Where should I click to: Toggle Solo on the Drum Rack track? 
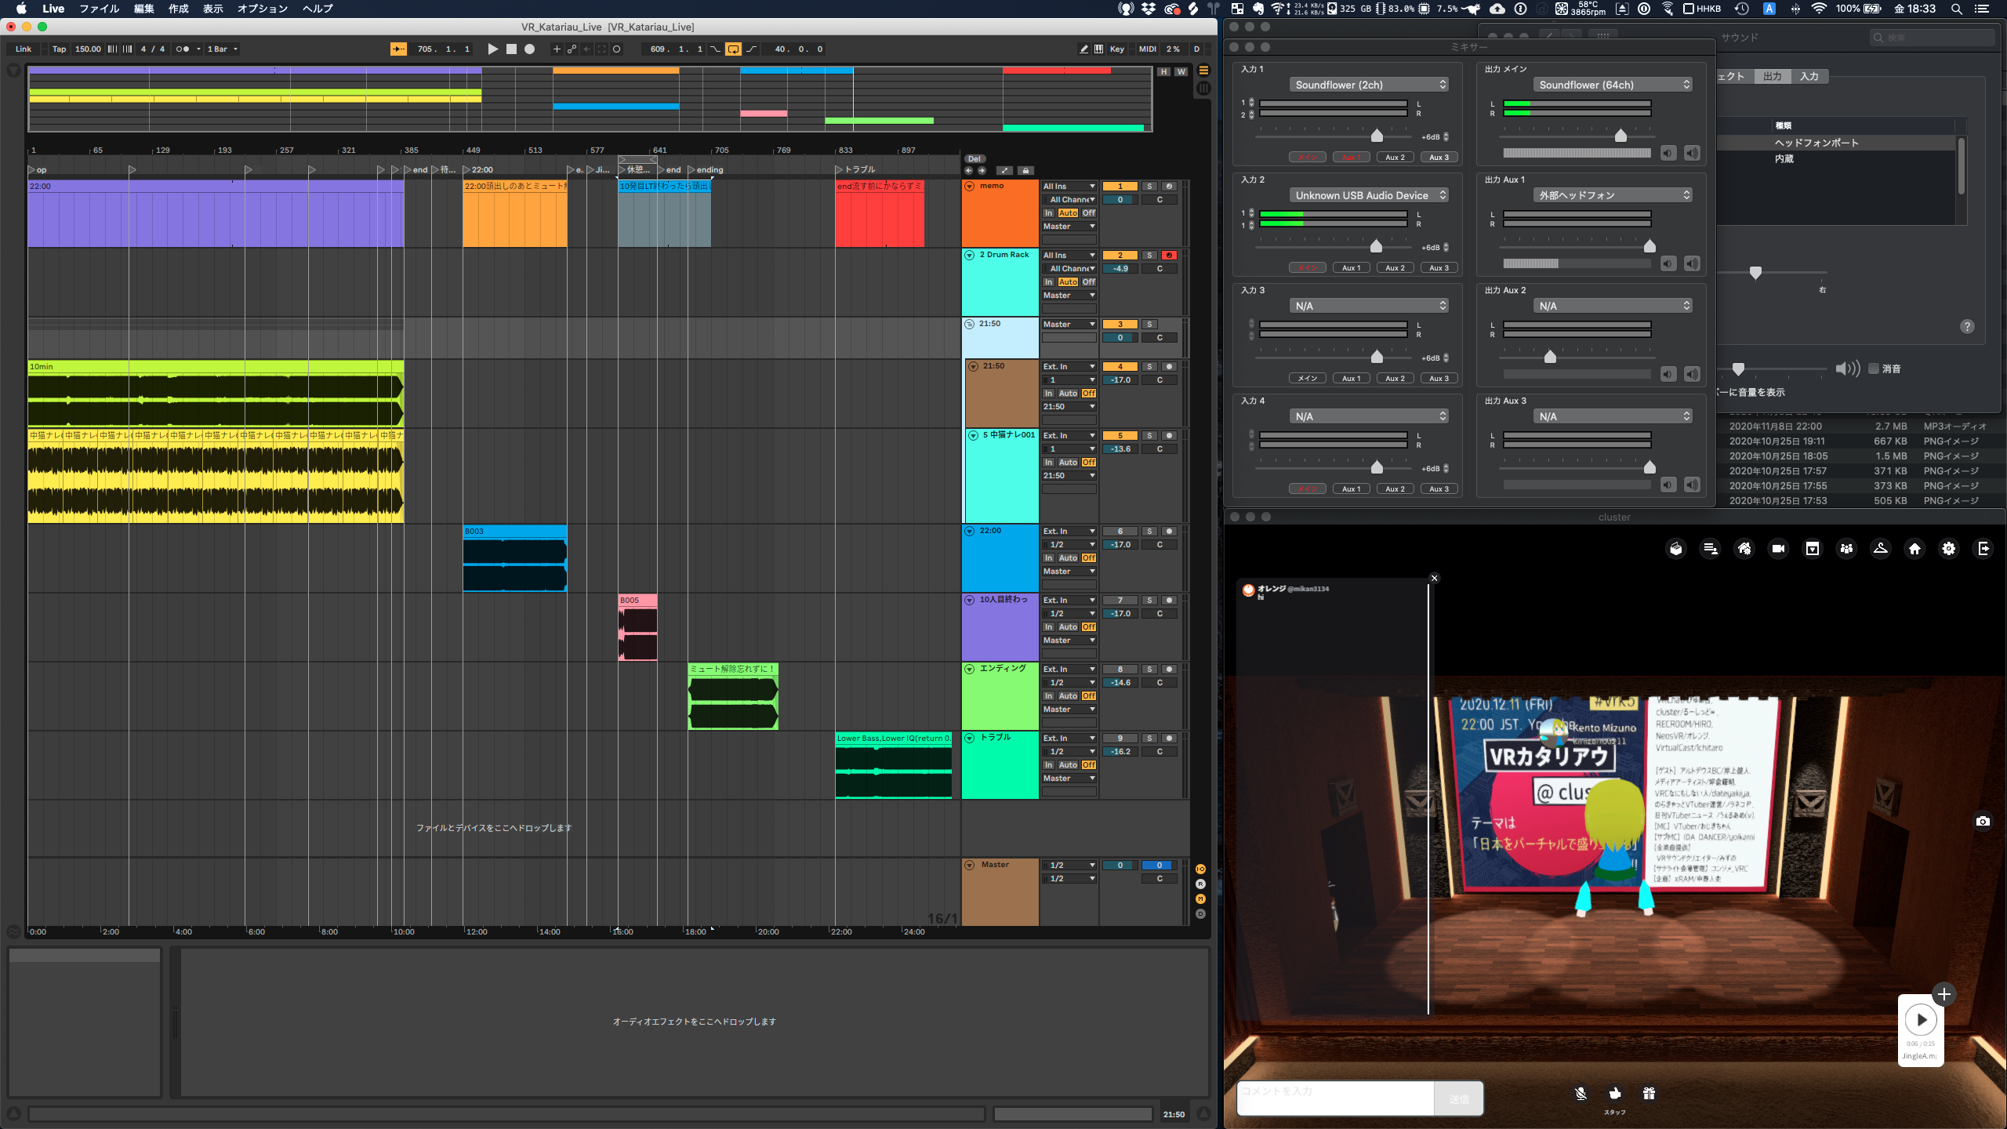(x=1149, y=255)
